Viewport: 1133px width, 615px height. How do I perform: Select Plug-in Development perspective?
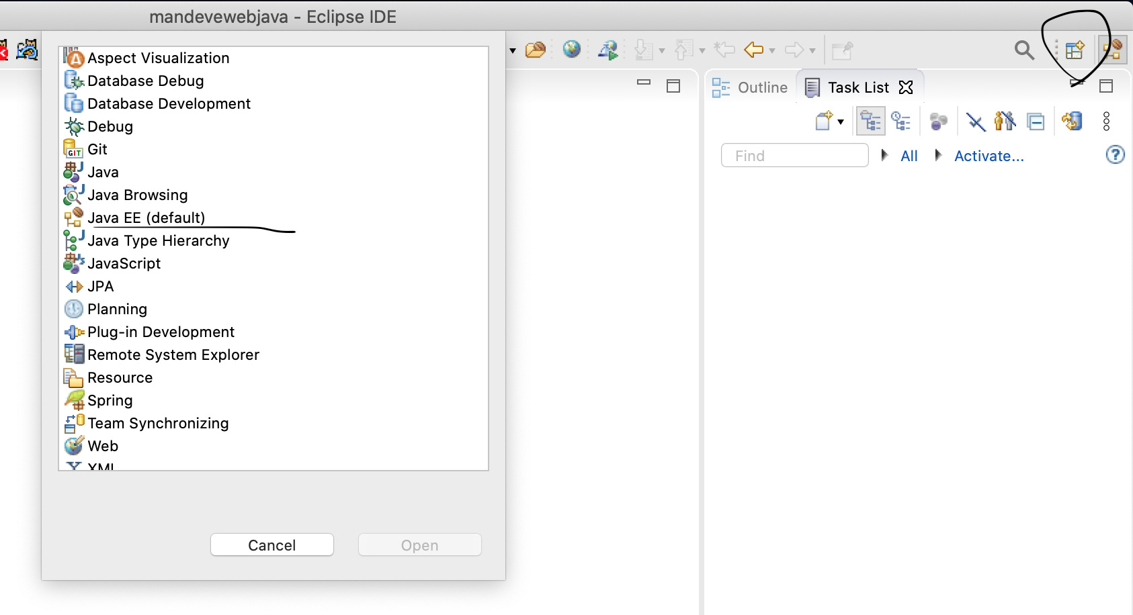coord(274,332)
